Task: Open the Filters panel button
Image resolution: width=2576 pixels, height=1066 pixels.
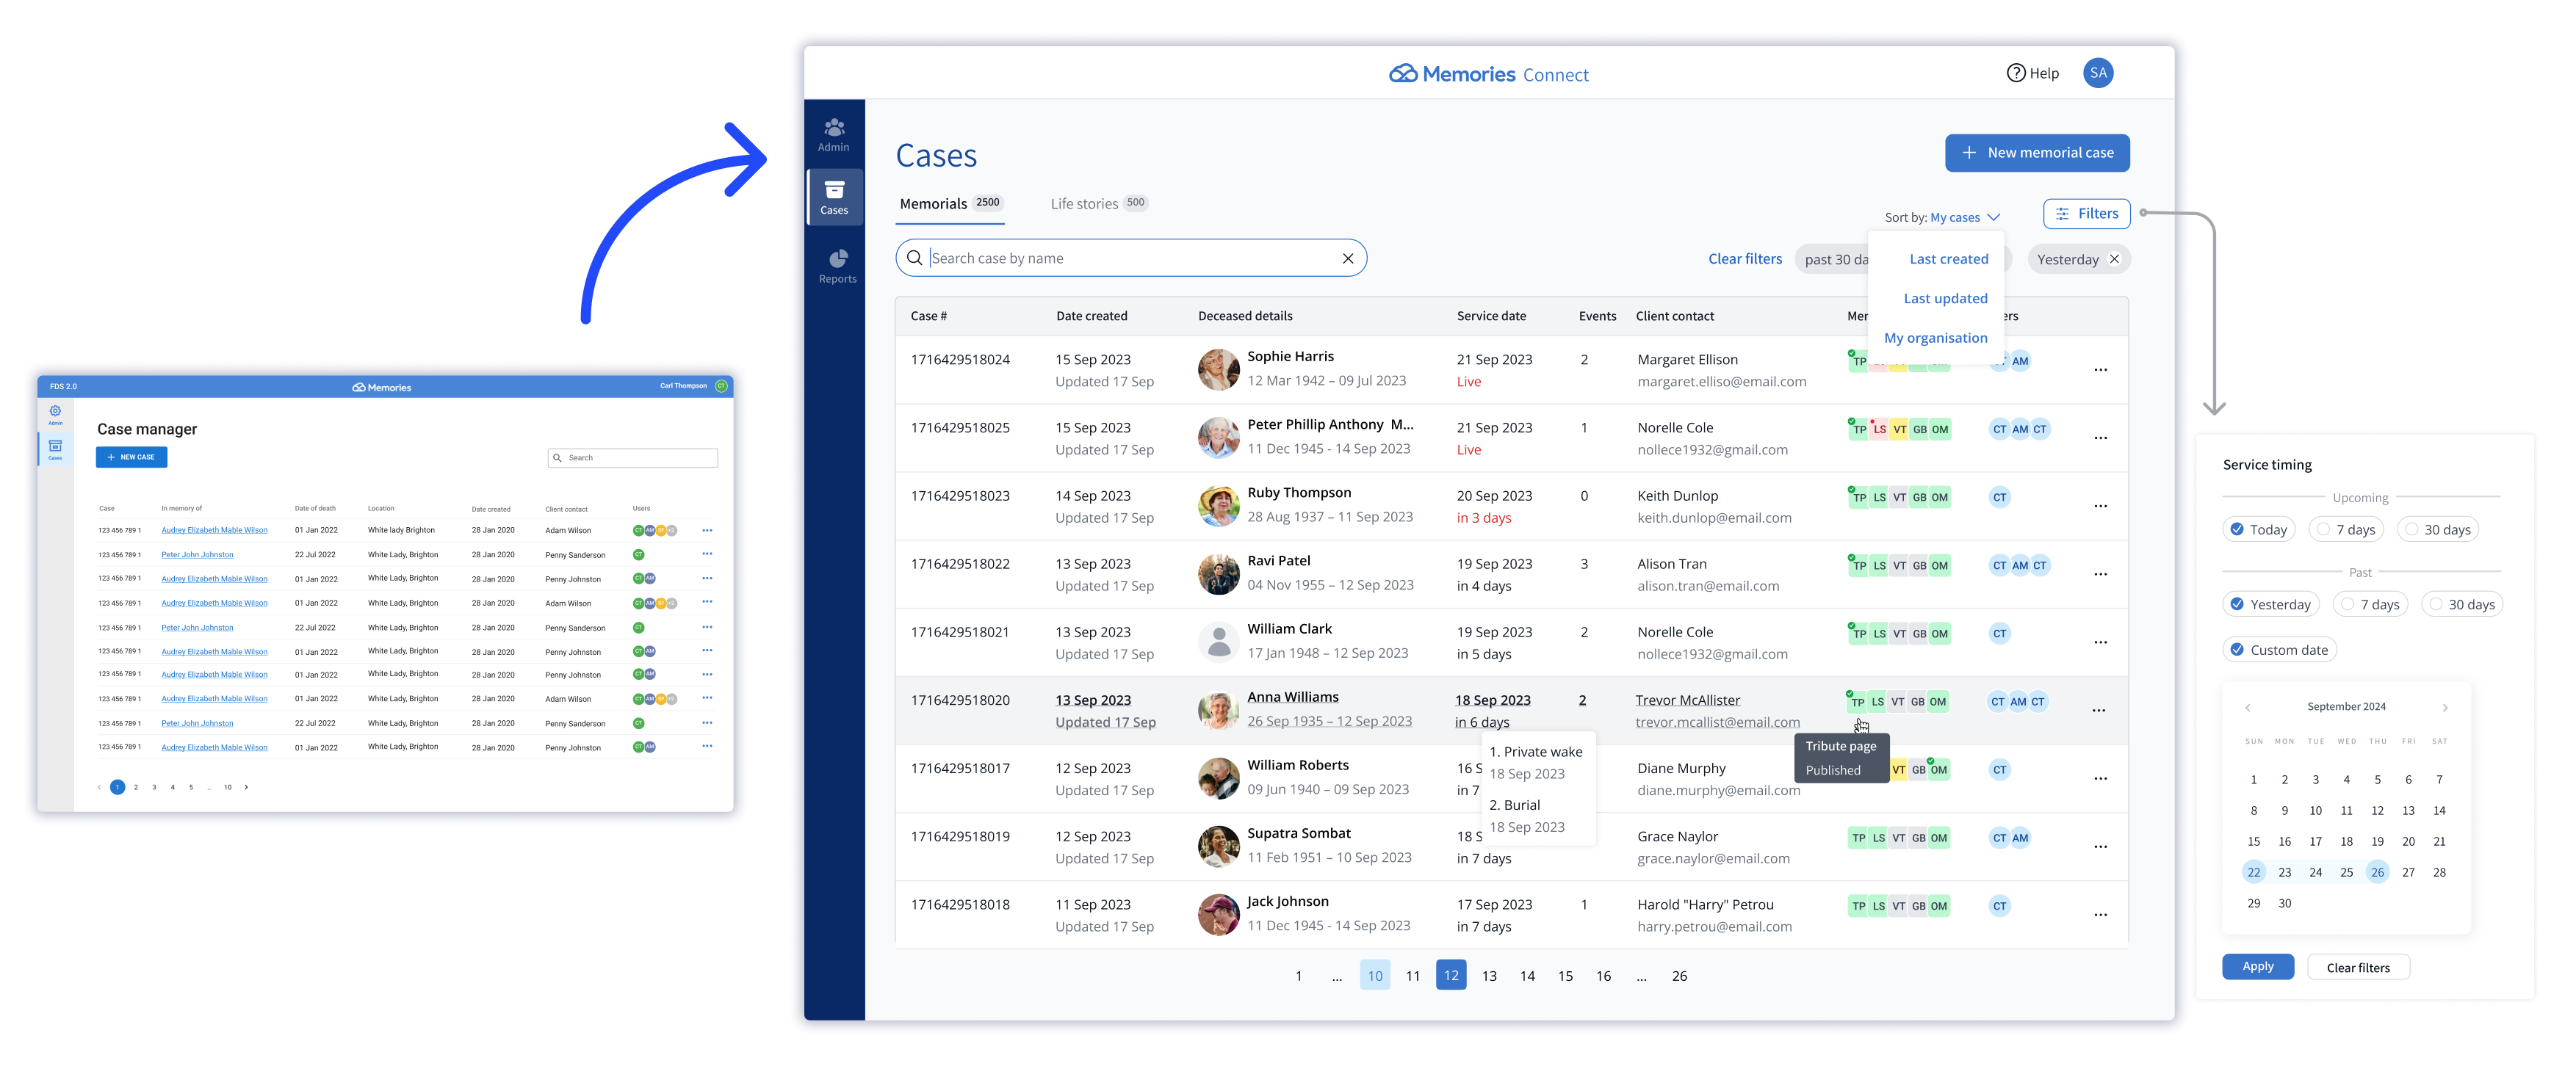Action: [2086, 214]
